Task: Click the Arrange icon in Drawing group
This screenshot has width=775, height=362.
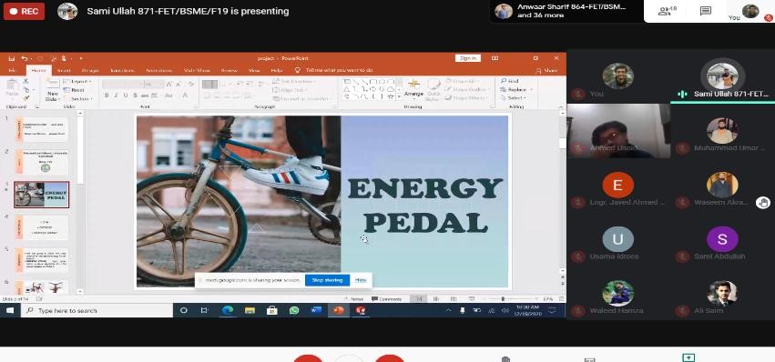Action: (x=413, y=84)
